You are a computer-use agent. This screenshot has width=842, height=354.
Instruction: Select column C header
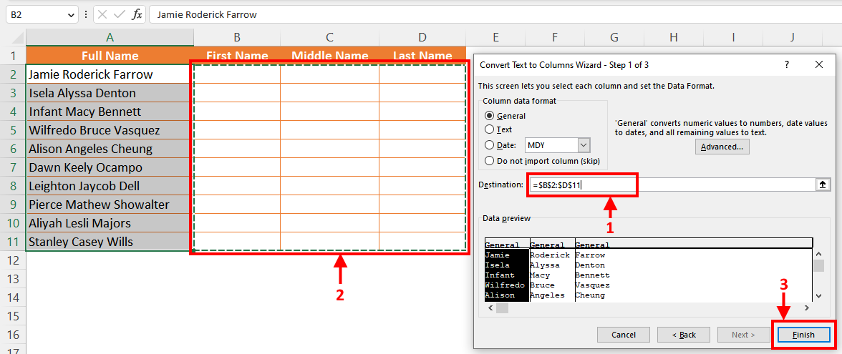(x=329, y=37)
